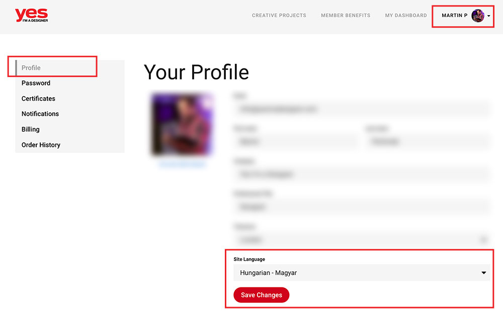
Task: Open the Certificates section
Action: 38,99
